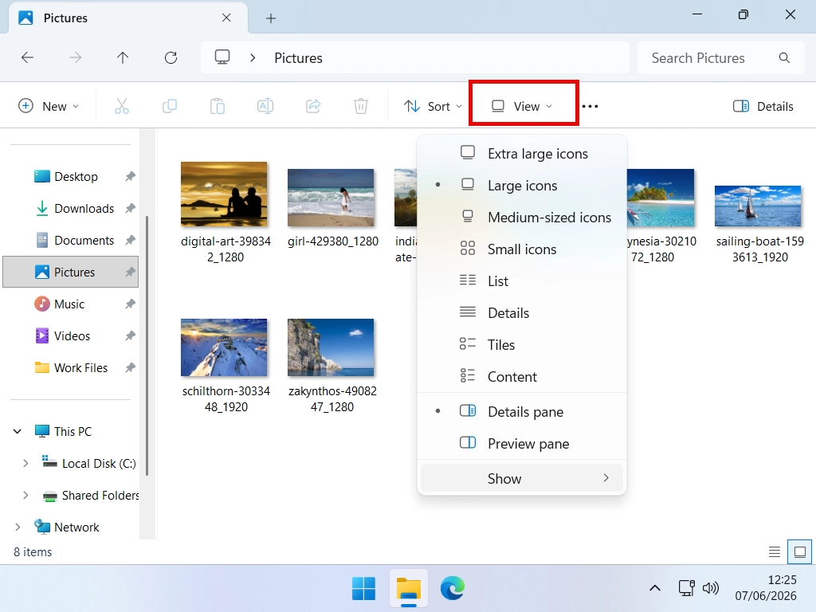Close the View dropdown button

[x=523, y=106]
